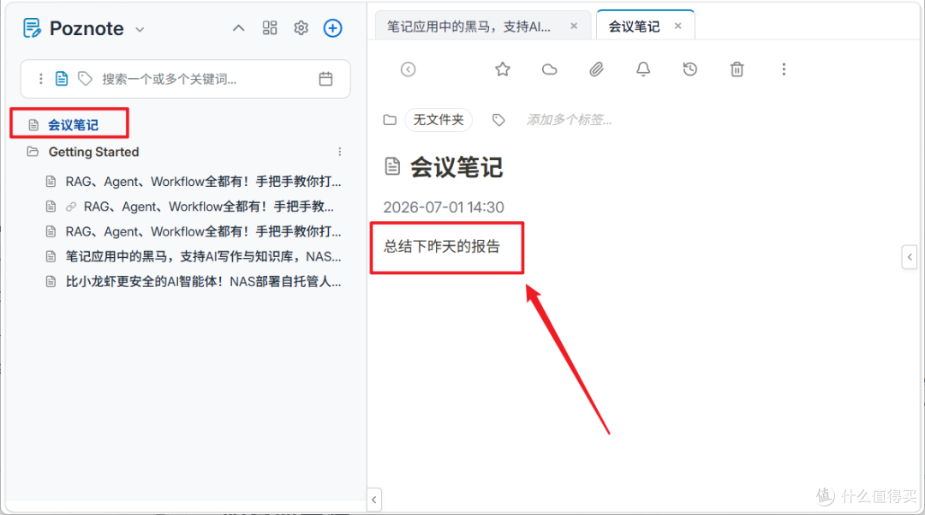Click the 无文件夹 folder button

439,120
